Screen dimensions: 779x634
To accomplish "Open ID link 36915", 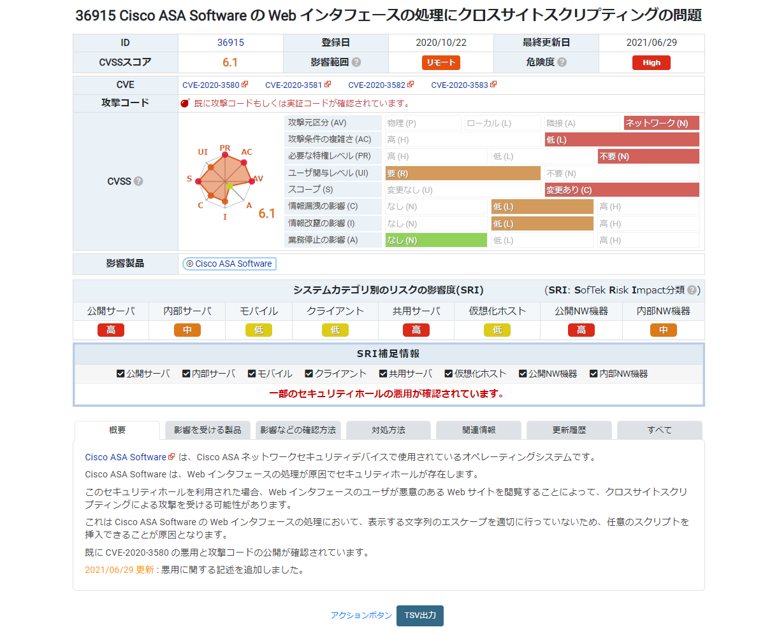I will [x=231, y=43].
